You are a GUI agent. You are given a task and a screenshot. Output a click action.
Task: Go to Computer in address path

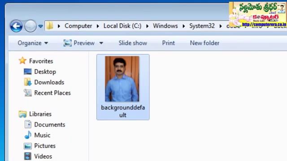pos(78,26)
